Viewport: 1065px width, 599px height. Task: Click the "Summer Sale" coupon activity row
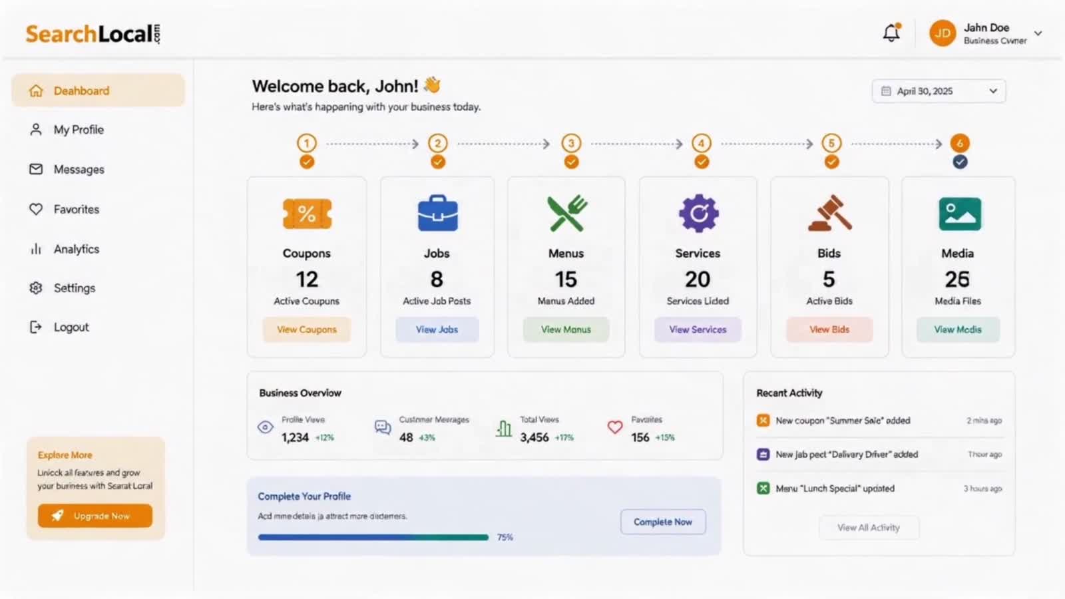click(879, 421)
